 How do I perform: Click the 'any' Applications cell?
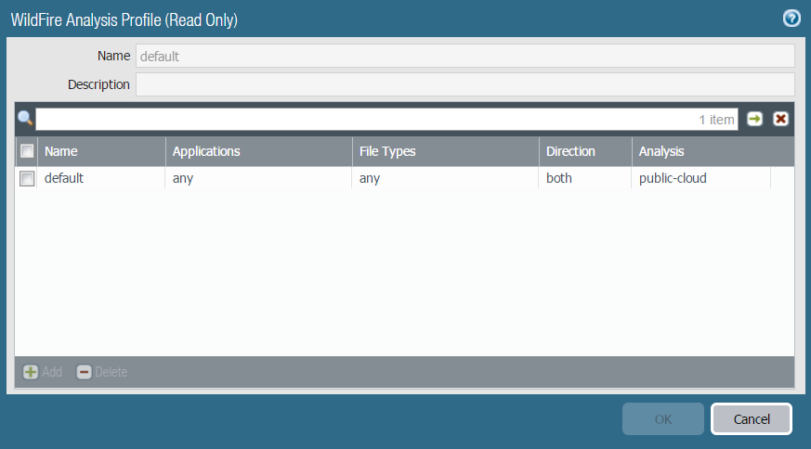258,178
